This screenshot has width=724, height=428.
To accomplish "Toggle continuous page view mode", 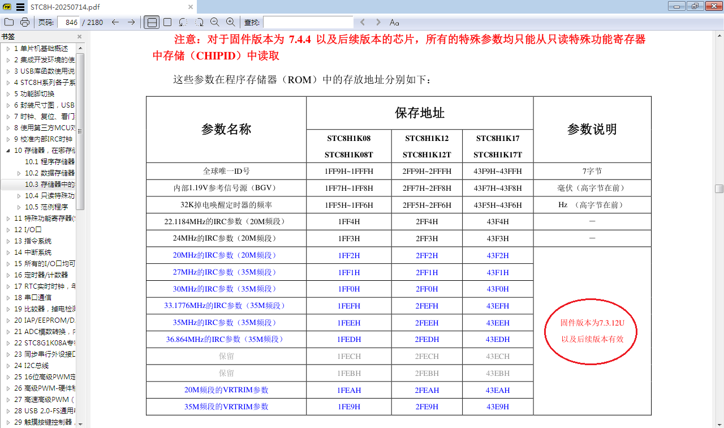I will [x=152, y=22].
